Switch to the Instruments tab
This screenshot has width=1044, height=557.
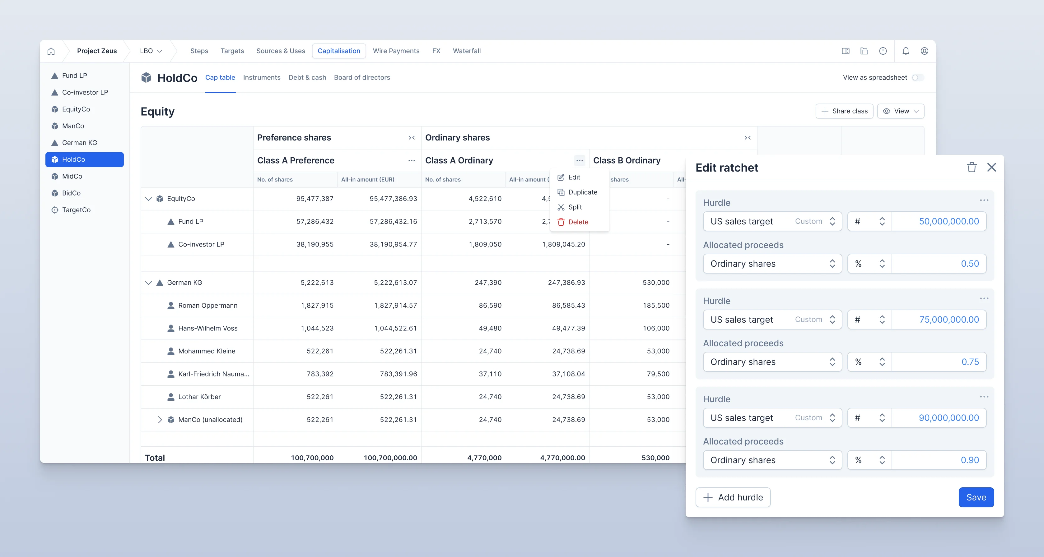coord(262,77)
